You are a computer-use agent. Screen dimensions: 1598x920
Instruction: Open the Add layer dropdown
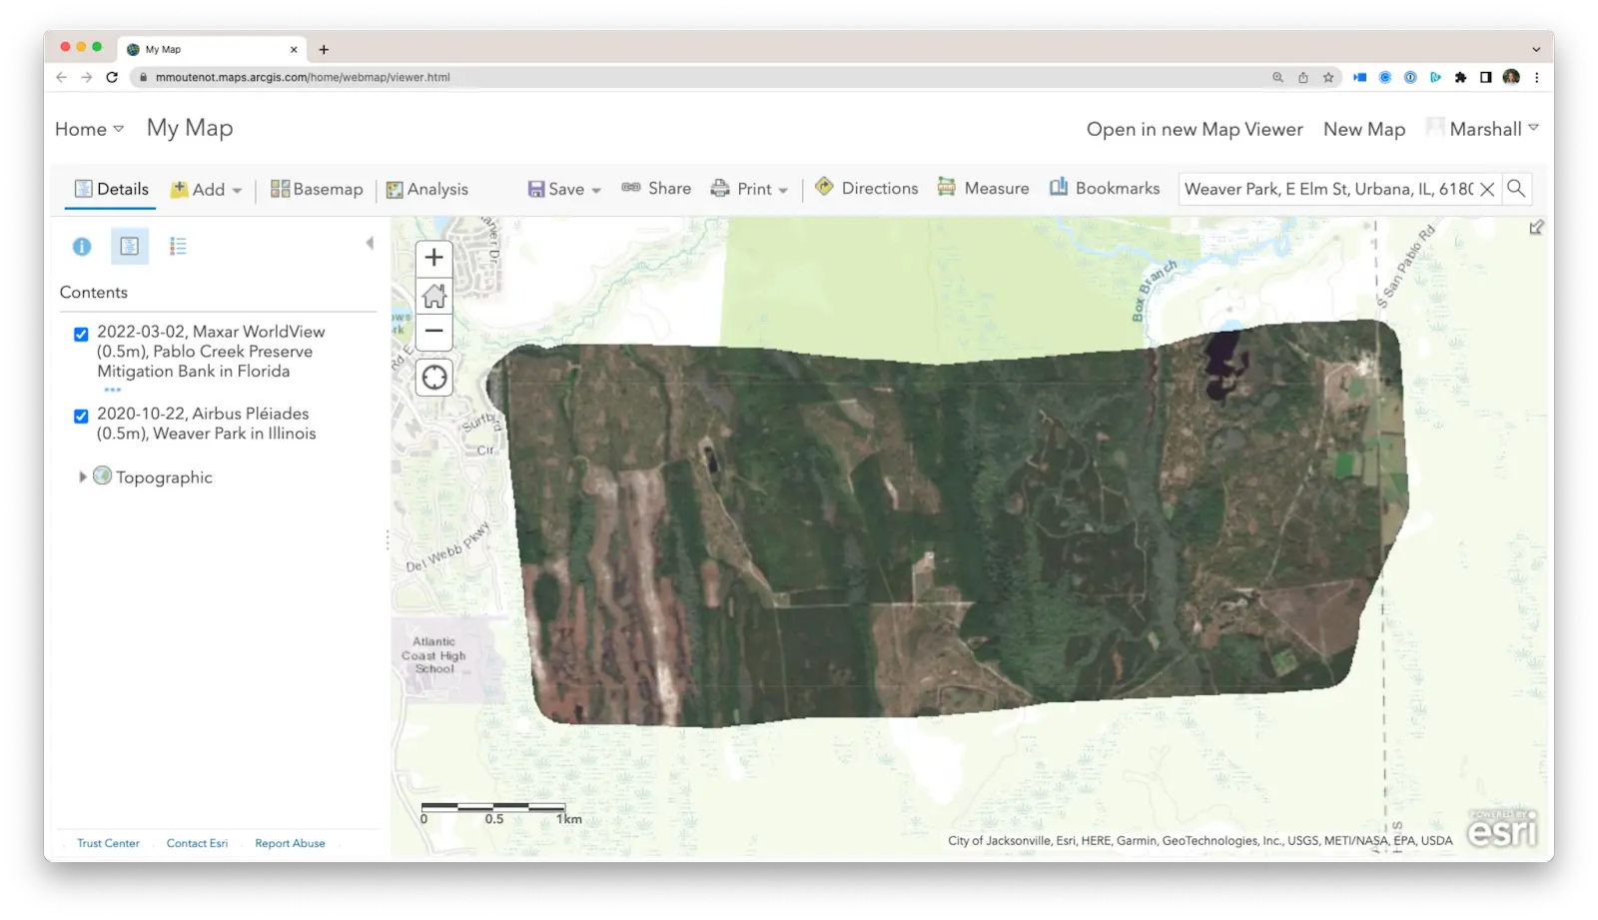(206, 190)
